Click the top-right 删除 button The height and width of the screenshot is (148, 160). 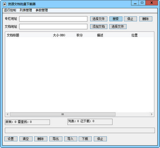click(146, 19)
